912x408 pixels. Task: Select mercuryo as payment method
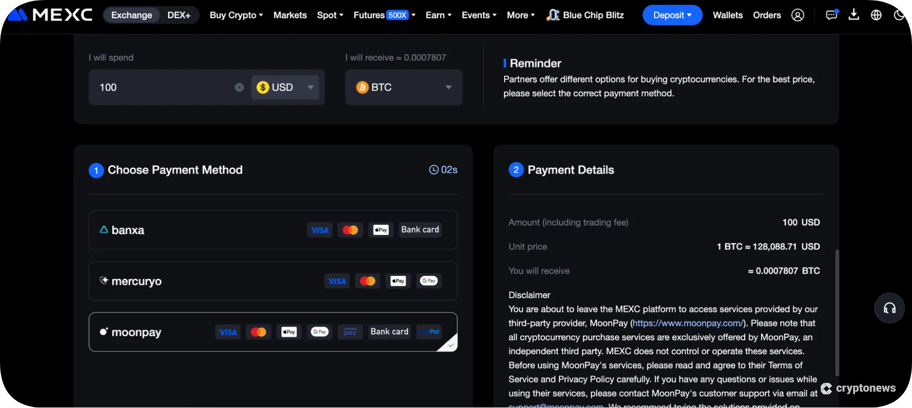coord(273,281)
